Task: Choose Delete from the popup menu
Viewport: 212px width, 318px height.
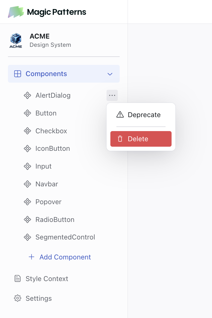Action: click(141, 139)
